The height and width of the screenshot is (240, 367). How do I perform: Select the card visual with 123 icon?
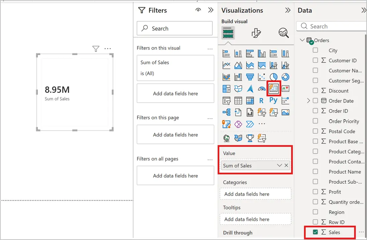click(274, 88)
